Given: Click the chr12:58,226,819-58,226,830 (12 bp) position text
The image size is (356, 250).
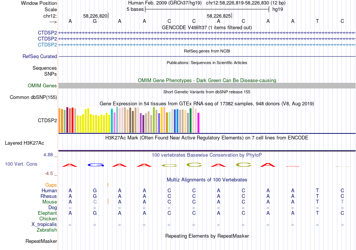Looking at the screenshot, I should 246,3.
